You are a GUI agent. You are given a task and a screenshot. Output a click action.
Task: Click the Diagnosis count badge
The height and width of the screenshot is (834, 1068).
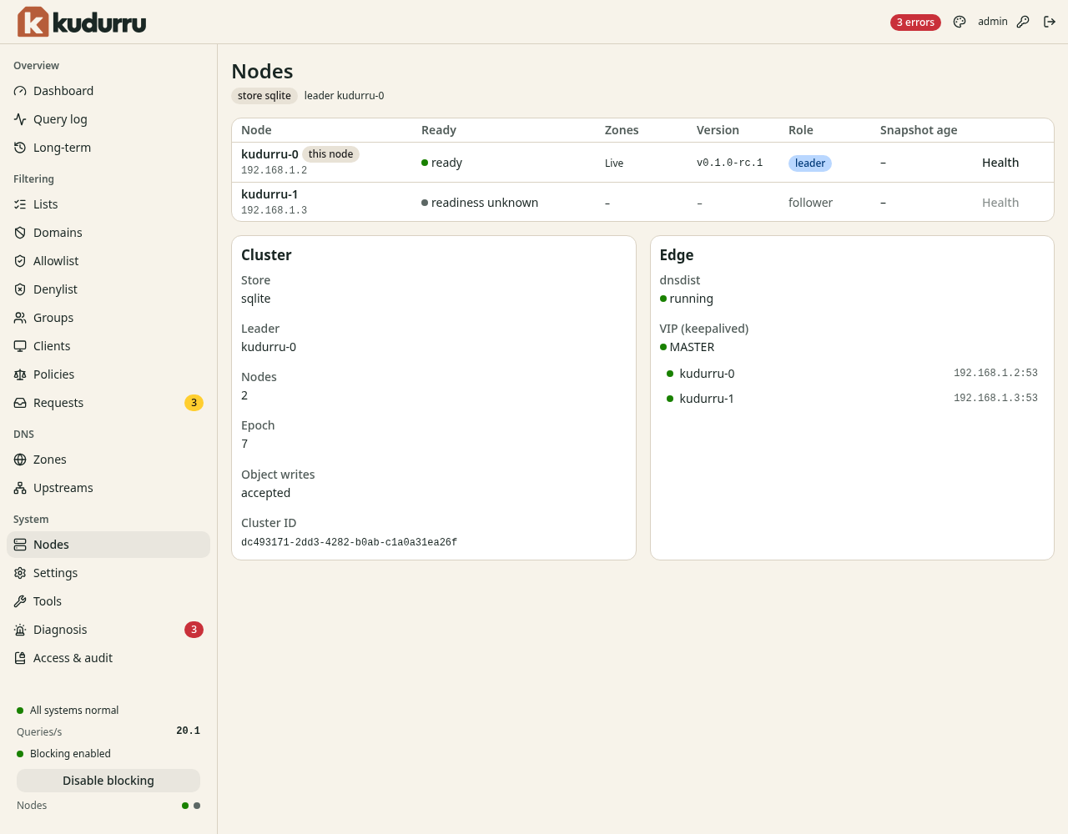(x=194, y=630)
